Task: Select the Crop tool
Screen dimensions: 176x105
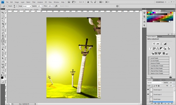Action: 3,24
